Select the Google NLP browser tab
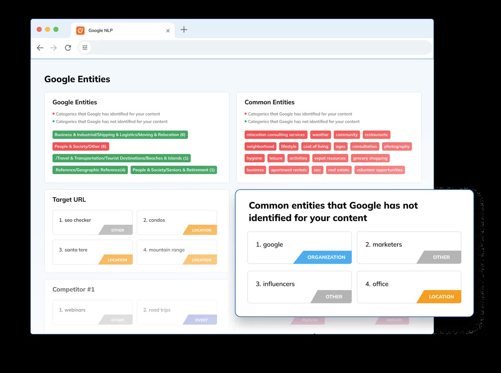Viewport: 501px width, 373px height. coord(123,30)
